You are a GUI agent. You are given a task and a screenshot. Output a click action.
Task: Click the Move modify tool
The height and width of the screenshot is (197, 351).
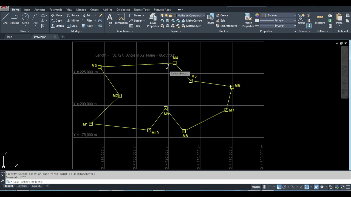57,15
